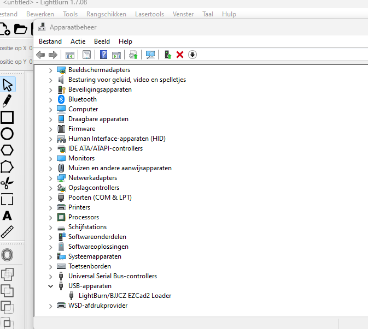Pick the Ellipse tool in LightBurn
Viewport: 368px width, 329px height.
coord(7,134)
